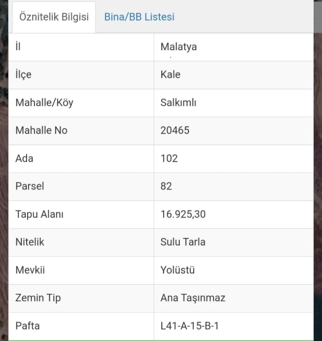Click the Zemin Tip label
The image size is (322, 341).
[38, 298]
